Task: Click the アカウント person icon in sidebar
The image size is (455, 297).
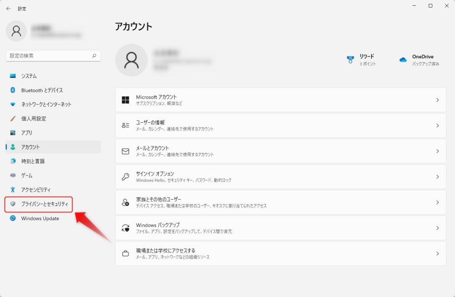Action: [13, 147]
